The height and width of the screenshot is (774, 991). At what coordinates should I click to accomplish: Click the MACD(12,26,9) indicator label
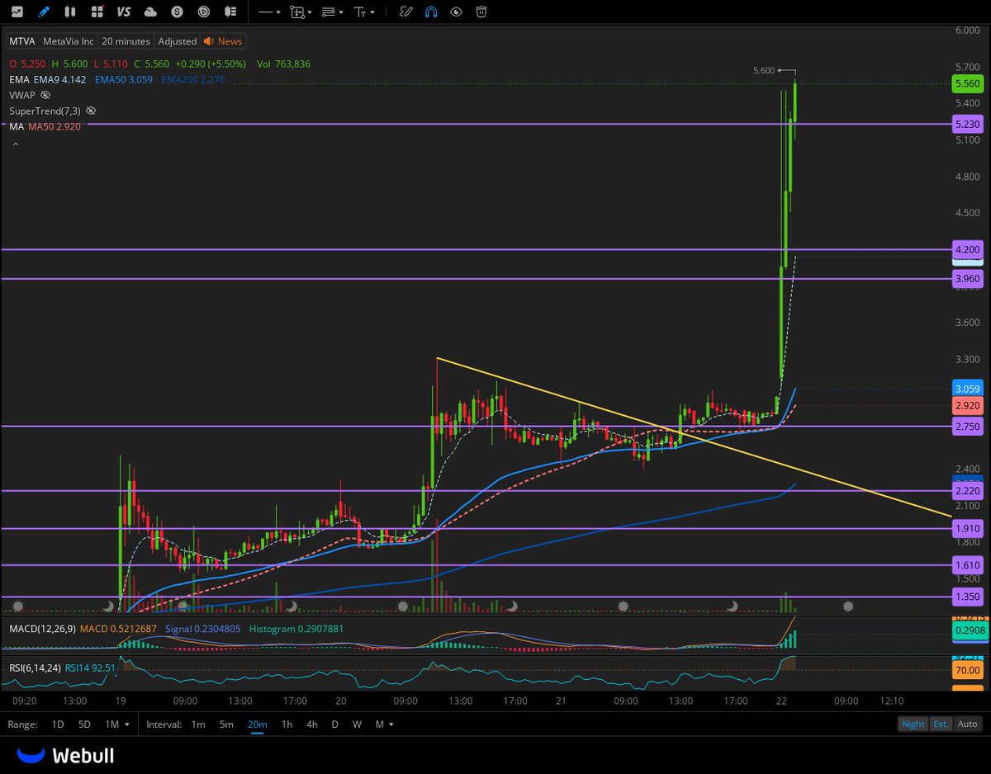(42, 629)
